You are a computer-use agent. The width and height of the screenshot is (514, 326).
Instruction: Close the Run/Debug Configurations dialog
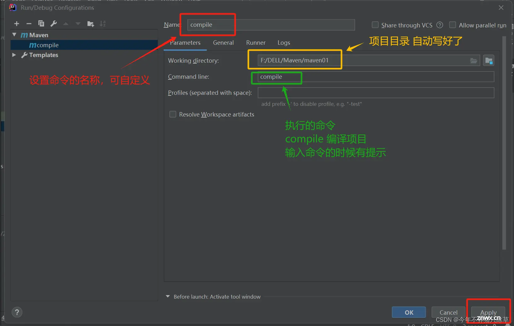[501, 8]
